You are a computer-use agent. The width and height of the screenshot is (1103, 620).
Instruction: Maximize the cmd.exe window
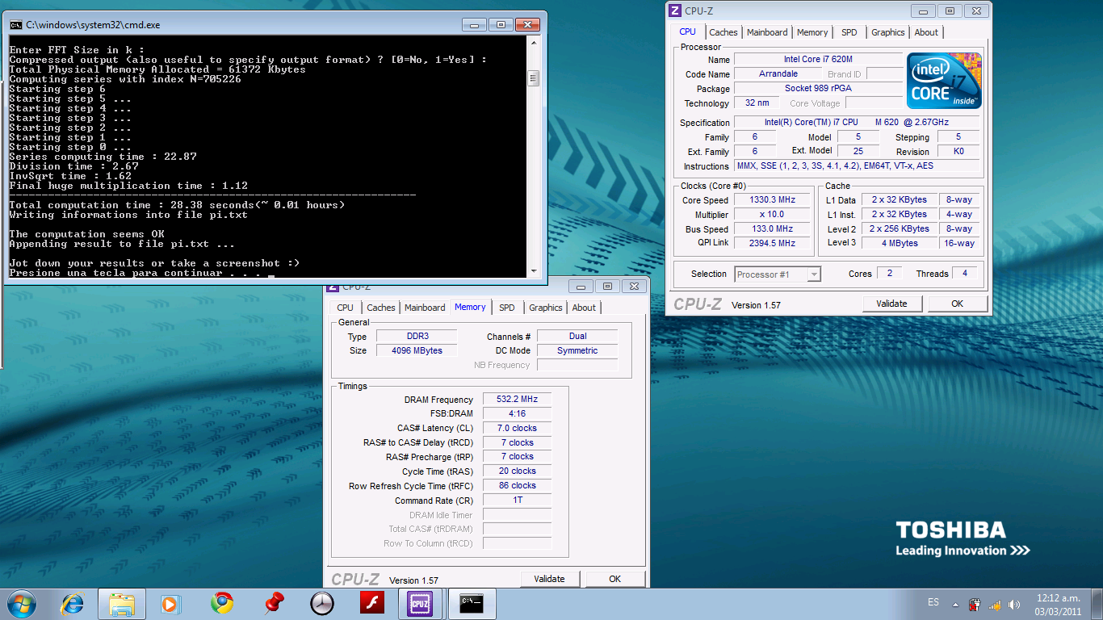click(500, 25)
